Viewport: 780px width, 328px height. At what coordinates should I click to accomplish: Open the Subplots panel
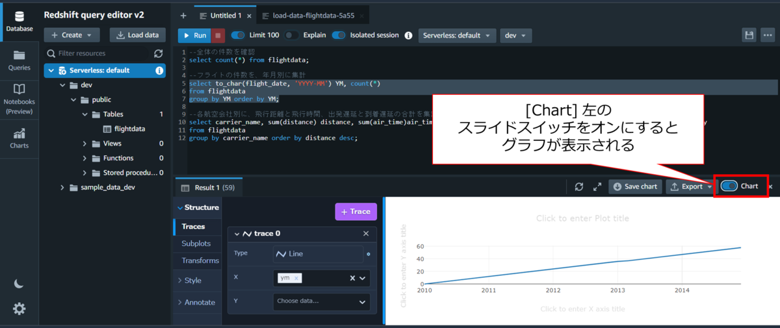pos(197,244)
